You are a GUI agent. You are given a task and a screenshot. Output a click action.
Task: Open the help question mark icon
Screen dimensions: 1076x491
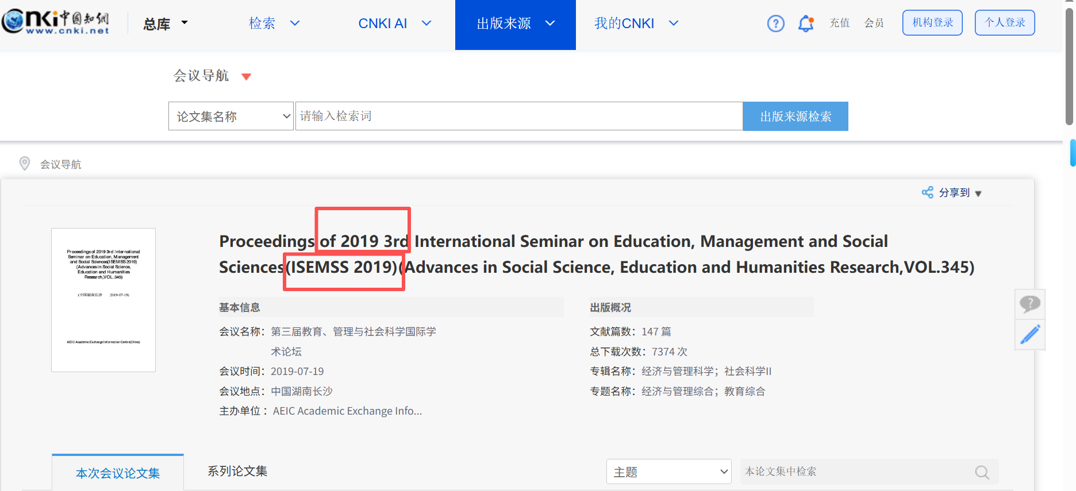tap(775, 24)
